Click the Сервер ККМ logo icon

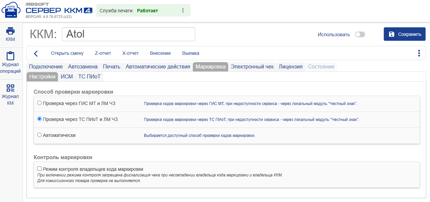(x=11, y=10)
